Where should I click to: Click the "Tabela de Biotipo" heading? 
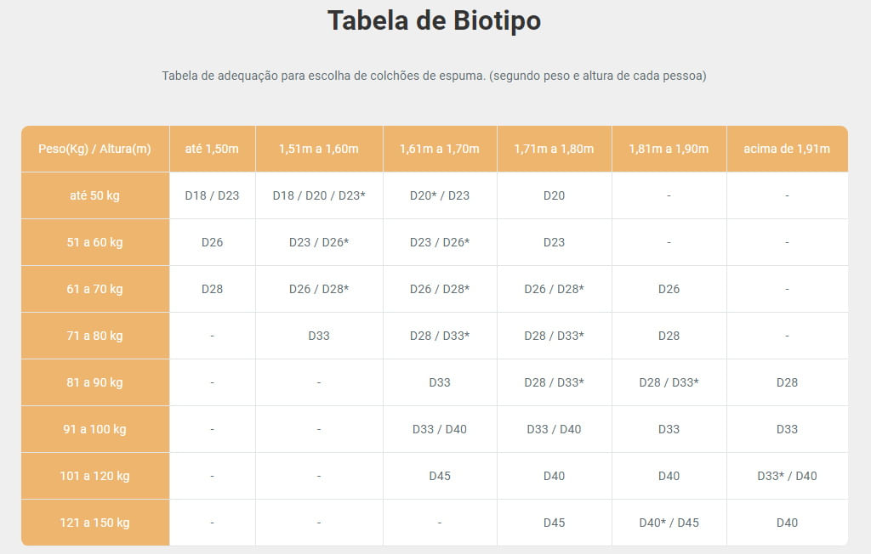click(434, 20)
